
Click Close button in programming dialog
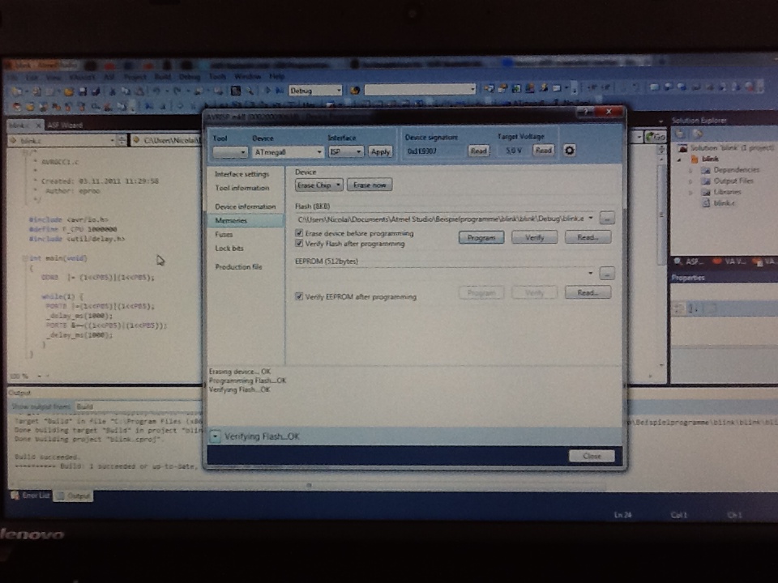pyautogui.click(x=592, y=456)
